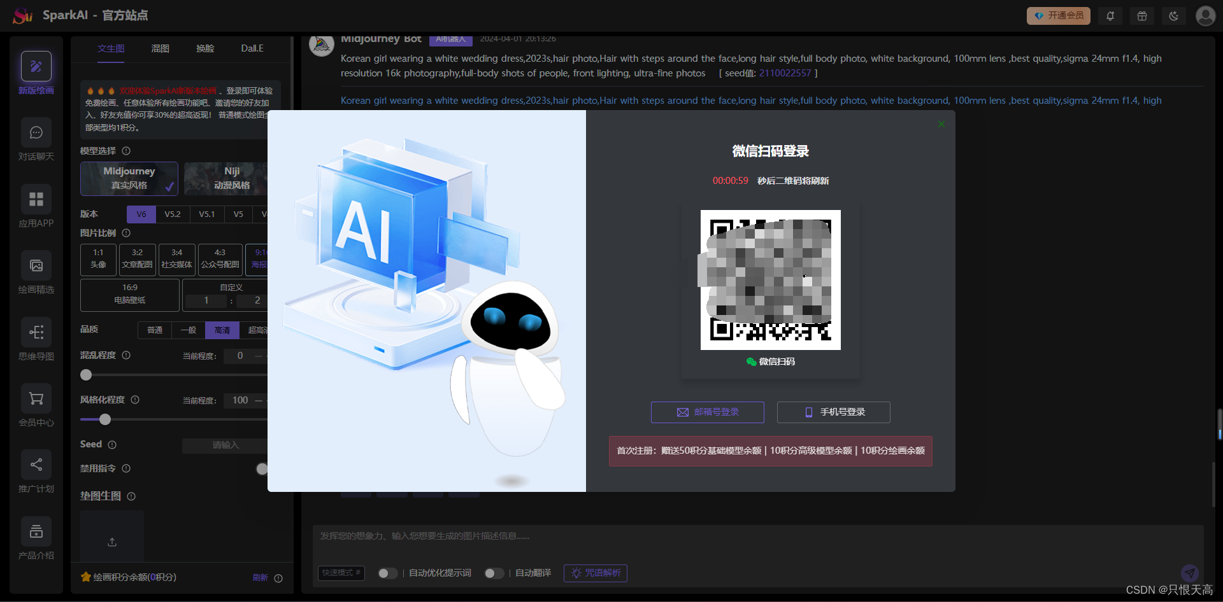The width and height of the screenshot is (1223, 602).
Task: Click the 风格化程度 slider handle
Action: point(105,419)
